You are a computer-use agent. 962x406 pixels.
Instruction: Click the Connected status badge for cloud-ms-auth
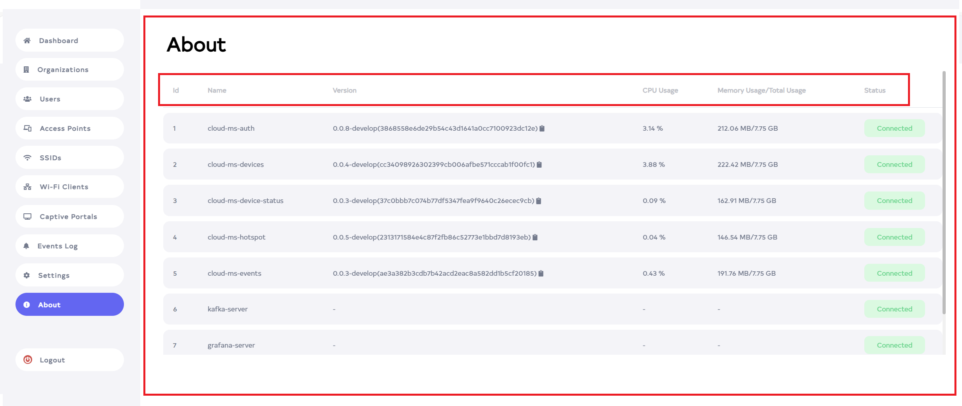(x=894, y=128)
